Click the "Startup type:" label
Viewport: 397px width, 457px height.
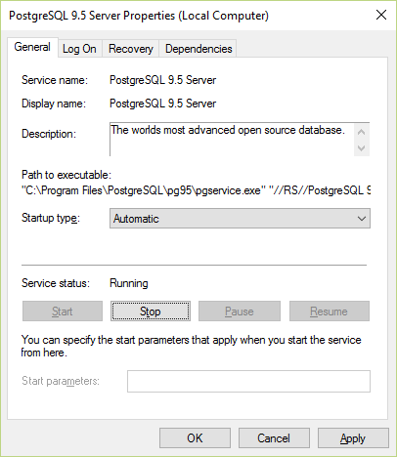click(51, 218)
